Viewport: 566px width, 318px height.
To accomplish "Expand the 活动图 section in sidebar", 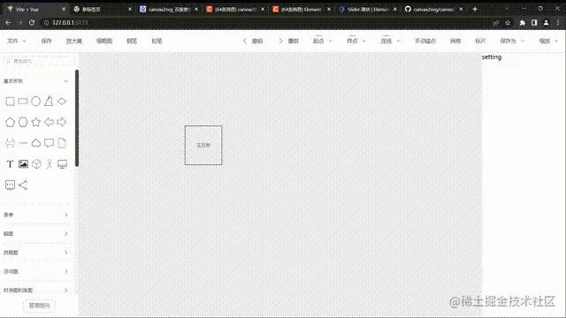I will point(35,271).
